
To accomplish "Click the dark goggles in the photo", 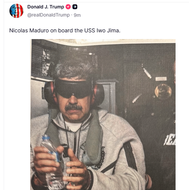I will (73, 88).
